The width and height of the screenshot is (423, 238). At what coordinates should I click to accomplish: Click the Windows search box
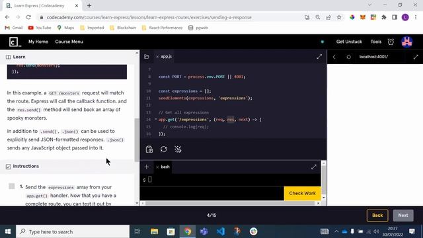click(73, 231)
